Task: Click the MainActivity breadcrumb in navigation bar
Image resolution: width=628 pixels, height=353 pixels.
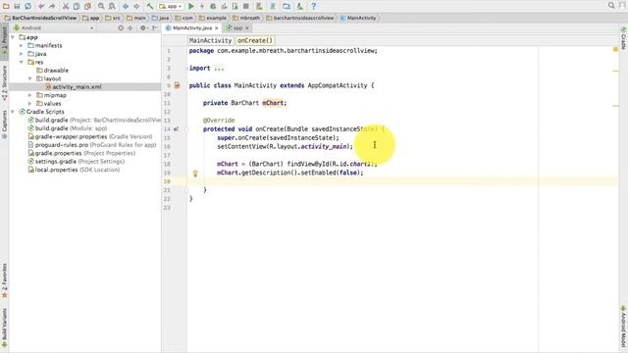Action: pos(358,18)
